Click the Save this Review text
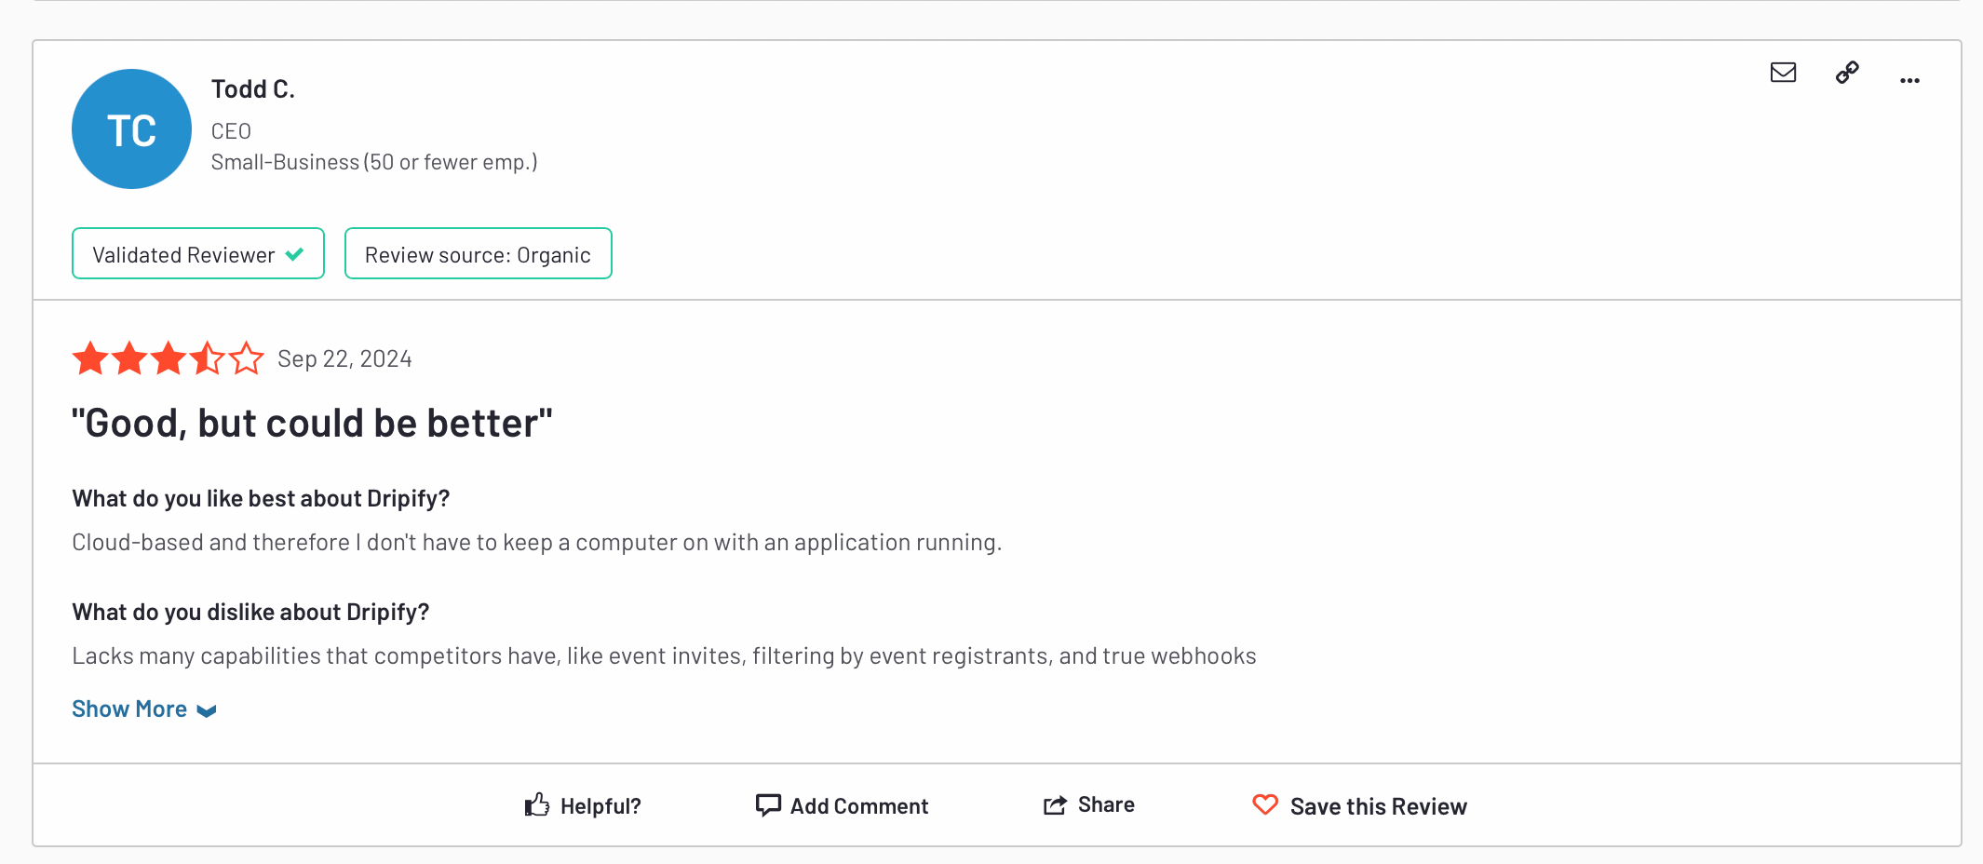Image resolution: width=1983 pixels, height=864 pixels. (x=1379, y=806)
